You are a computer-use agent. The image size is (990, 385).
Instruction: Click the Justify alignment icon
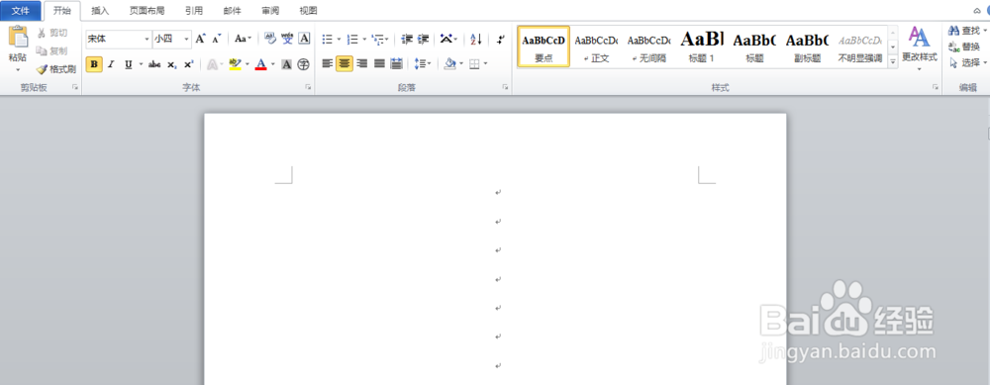tap(379, 63)
